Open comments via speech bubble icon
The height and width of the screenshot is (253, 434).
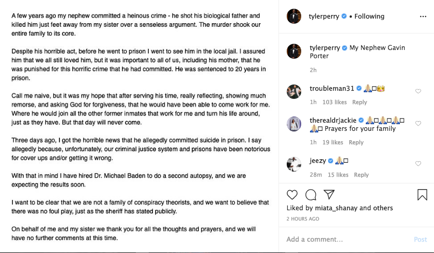pyautogui.click(x=311, y=195)
